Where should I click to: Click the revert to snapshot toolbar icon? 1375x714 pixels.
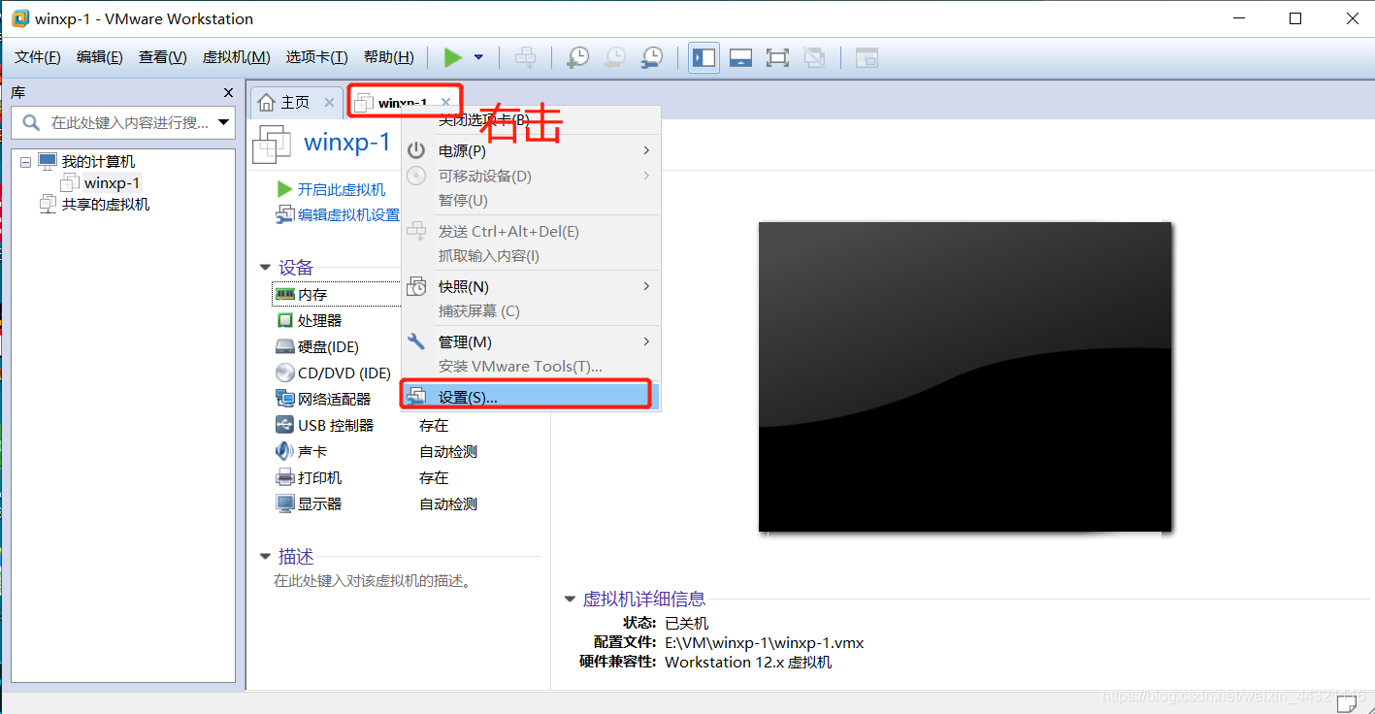point(615,57)
